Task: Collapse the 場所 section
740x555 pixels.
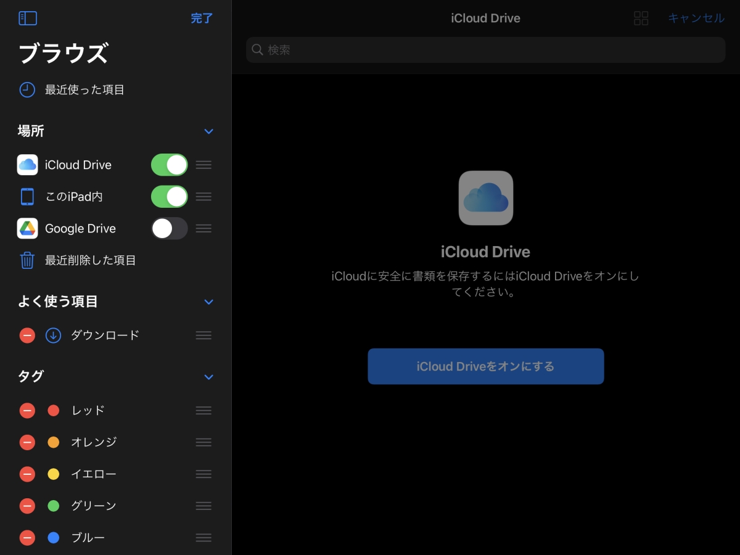Action: click(x=208, y=131)
